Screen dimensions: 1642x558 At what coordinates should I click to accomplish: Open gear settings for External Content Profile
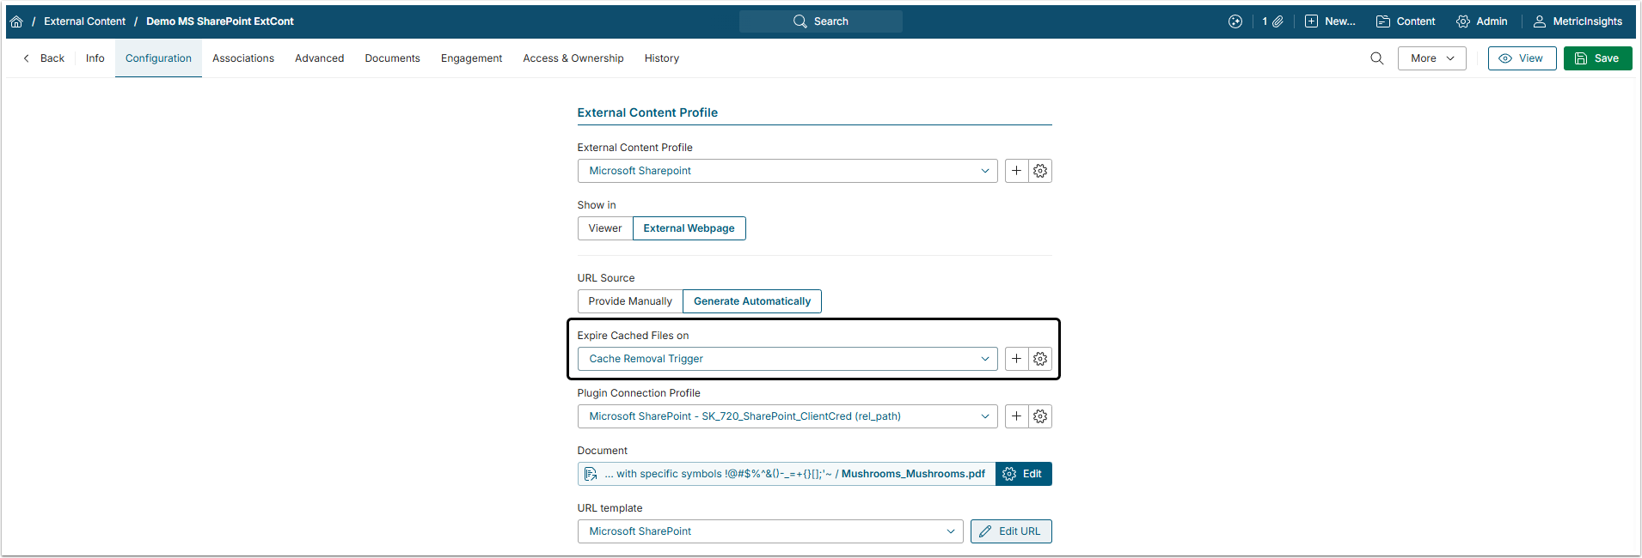1040,171
